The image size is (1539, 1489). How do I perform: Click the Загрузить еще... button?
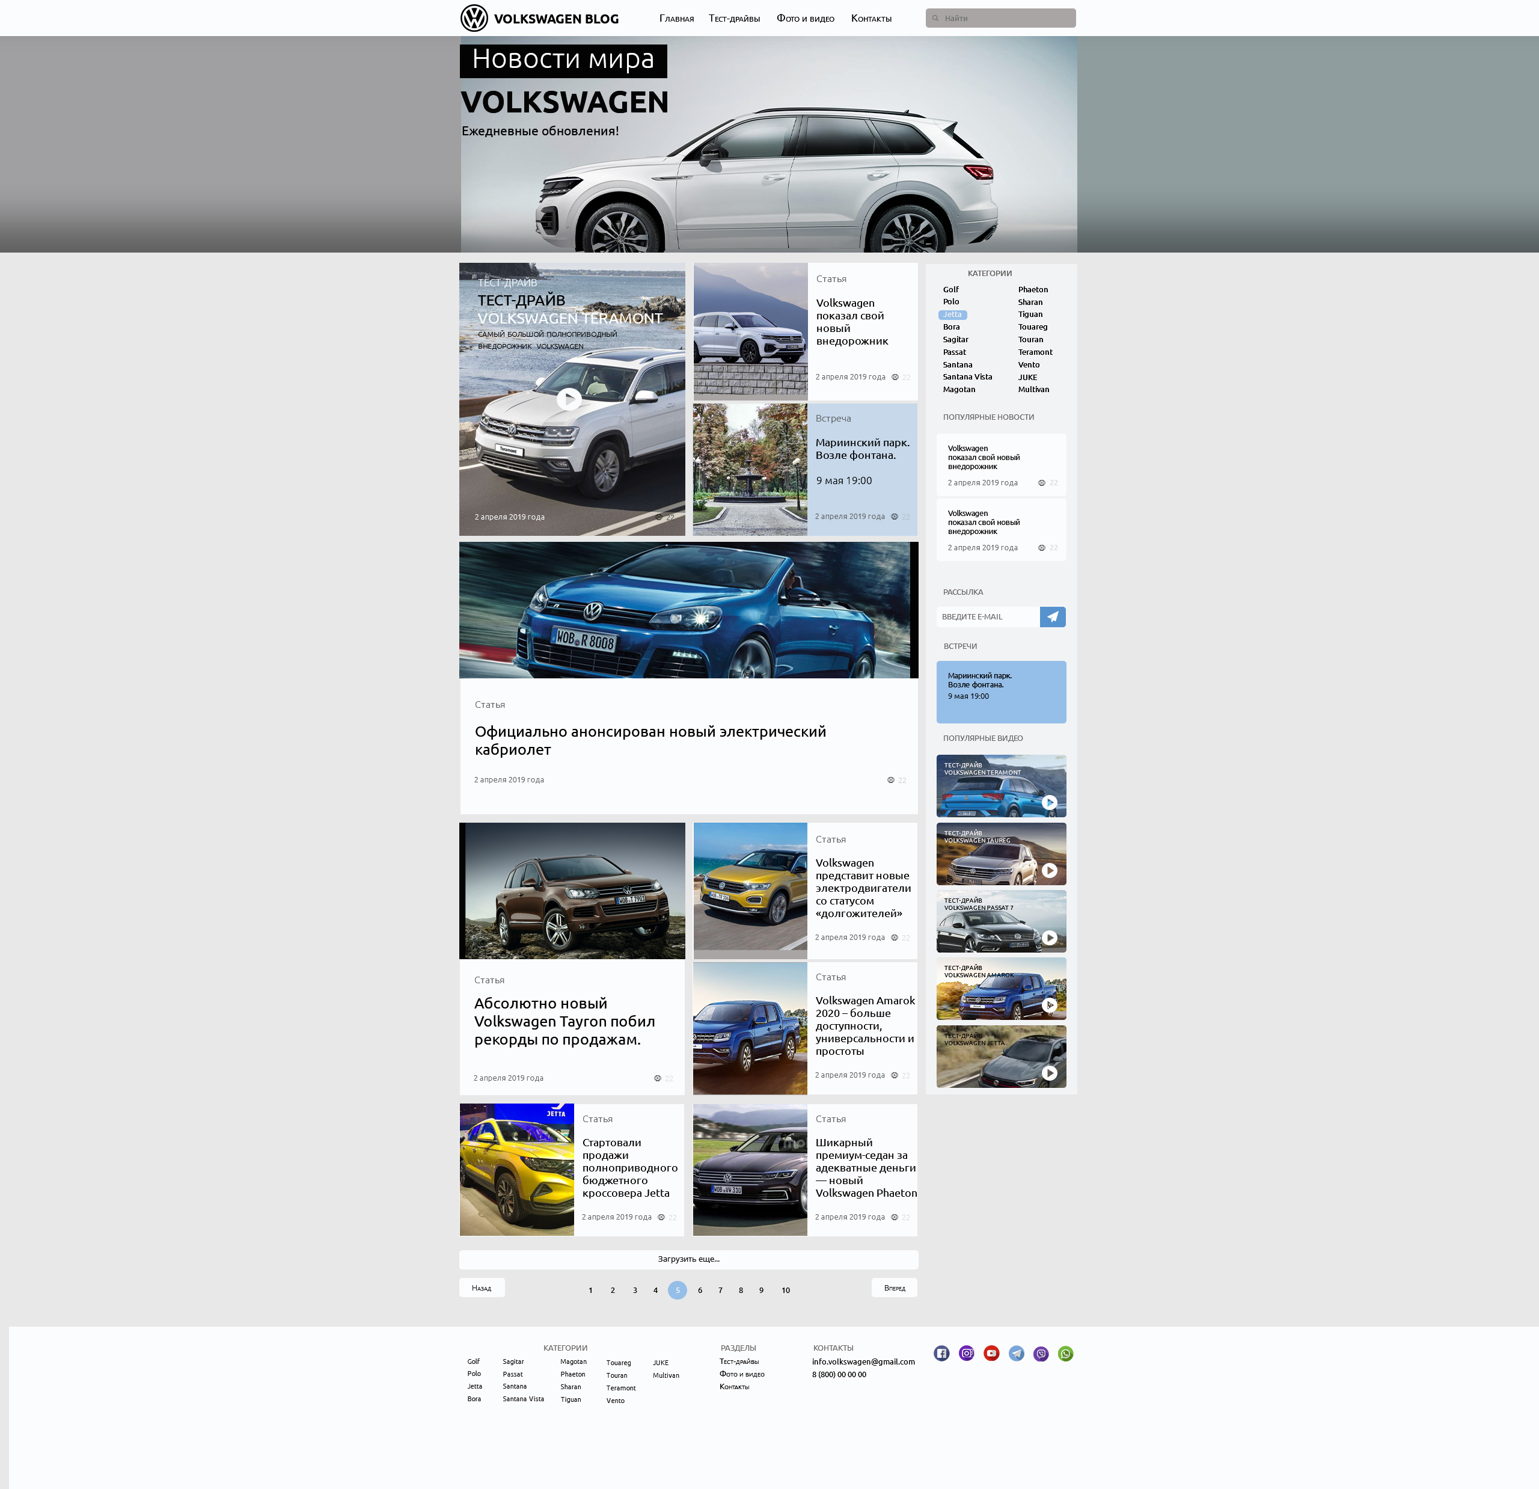click(688, 1260)
